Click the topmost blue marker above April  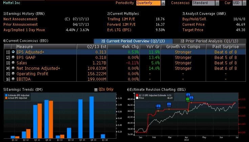pos(188,95)
